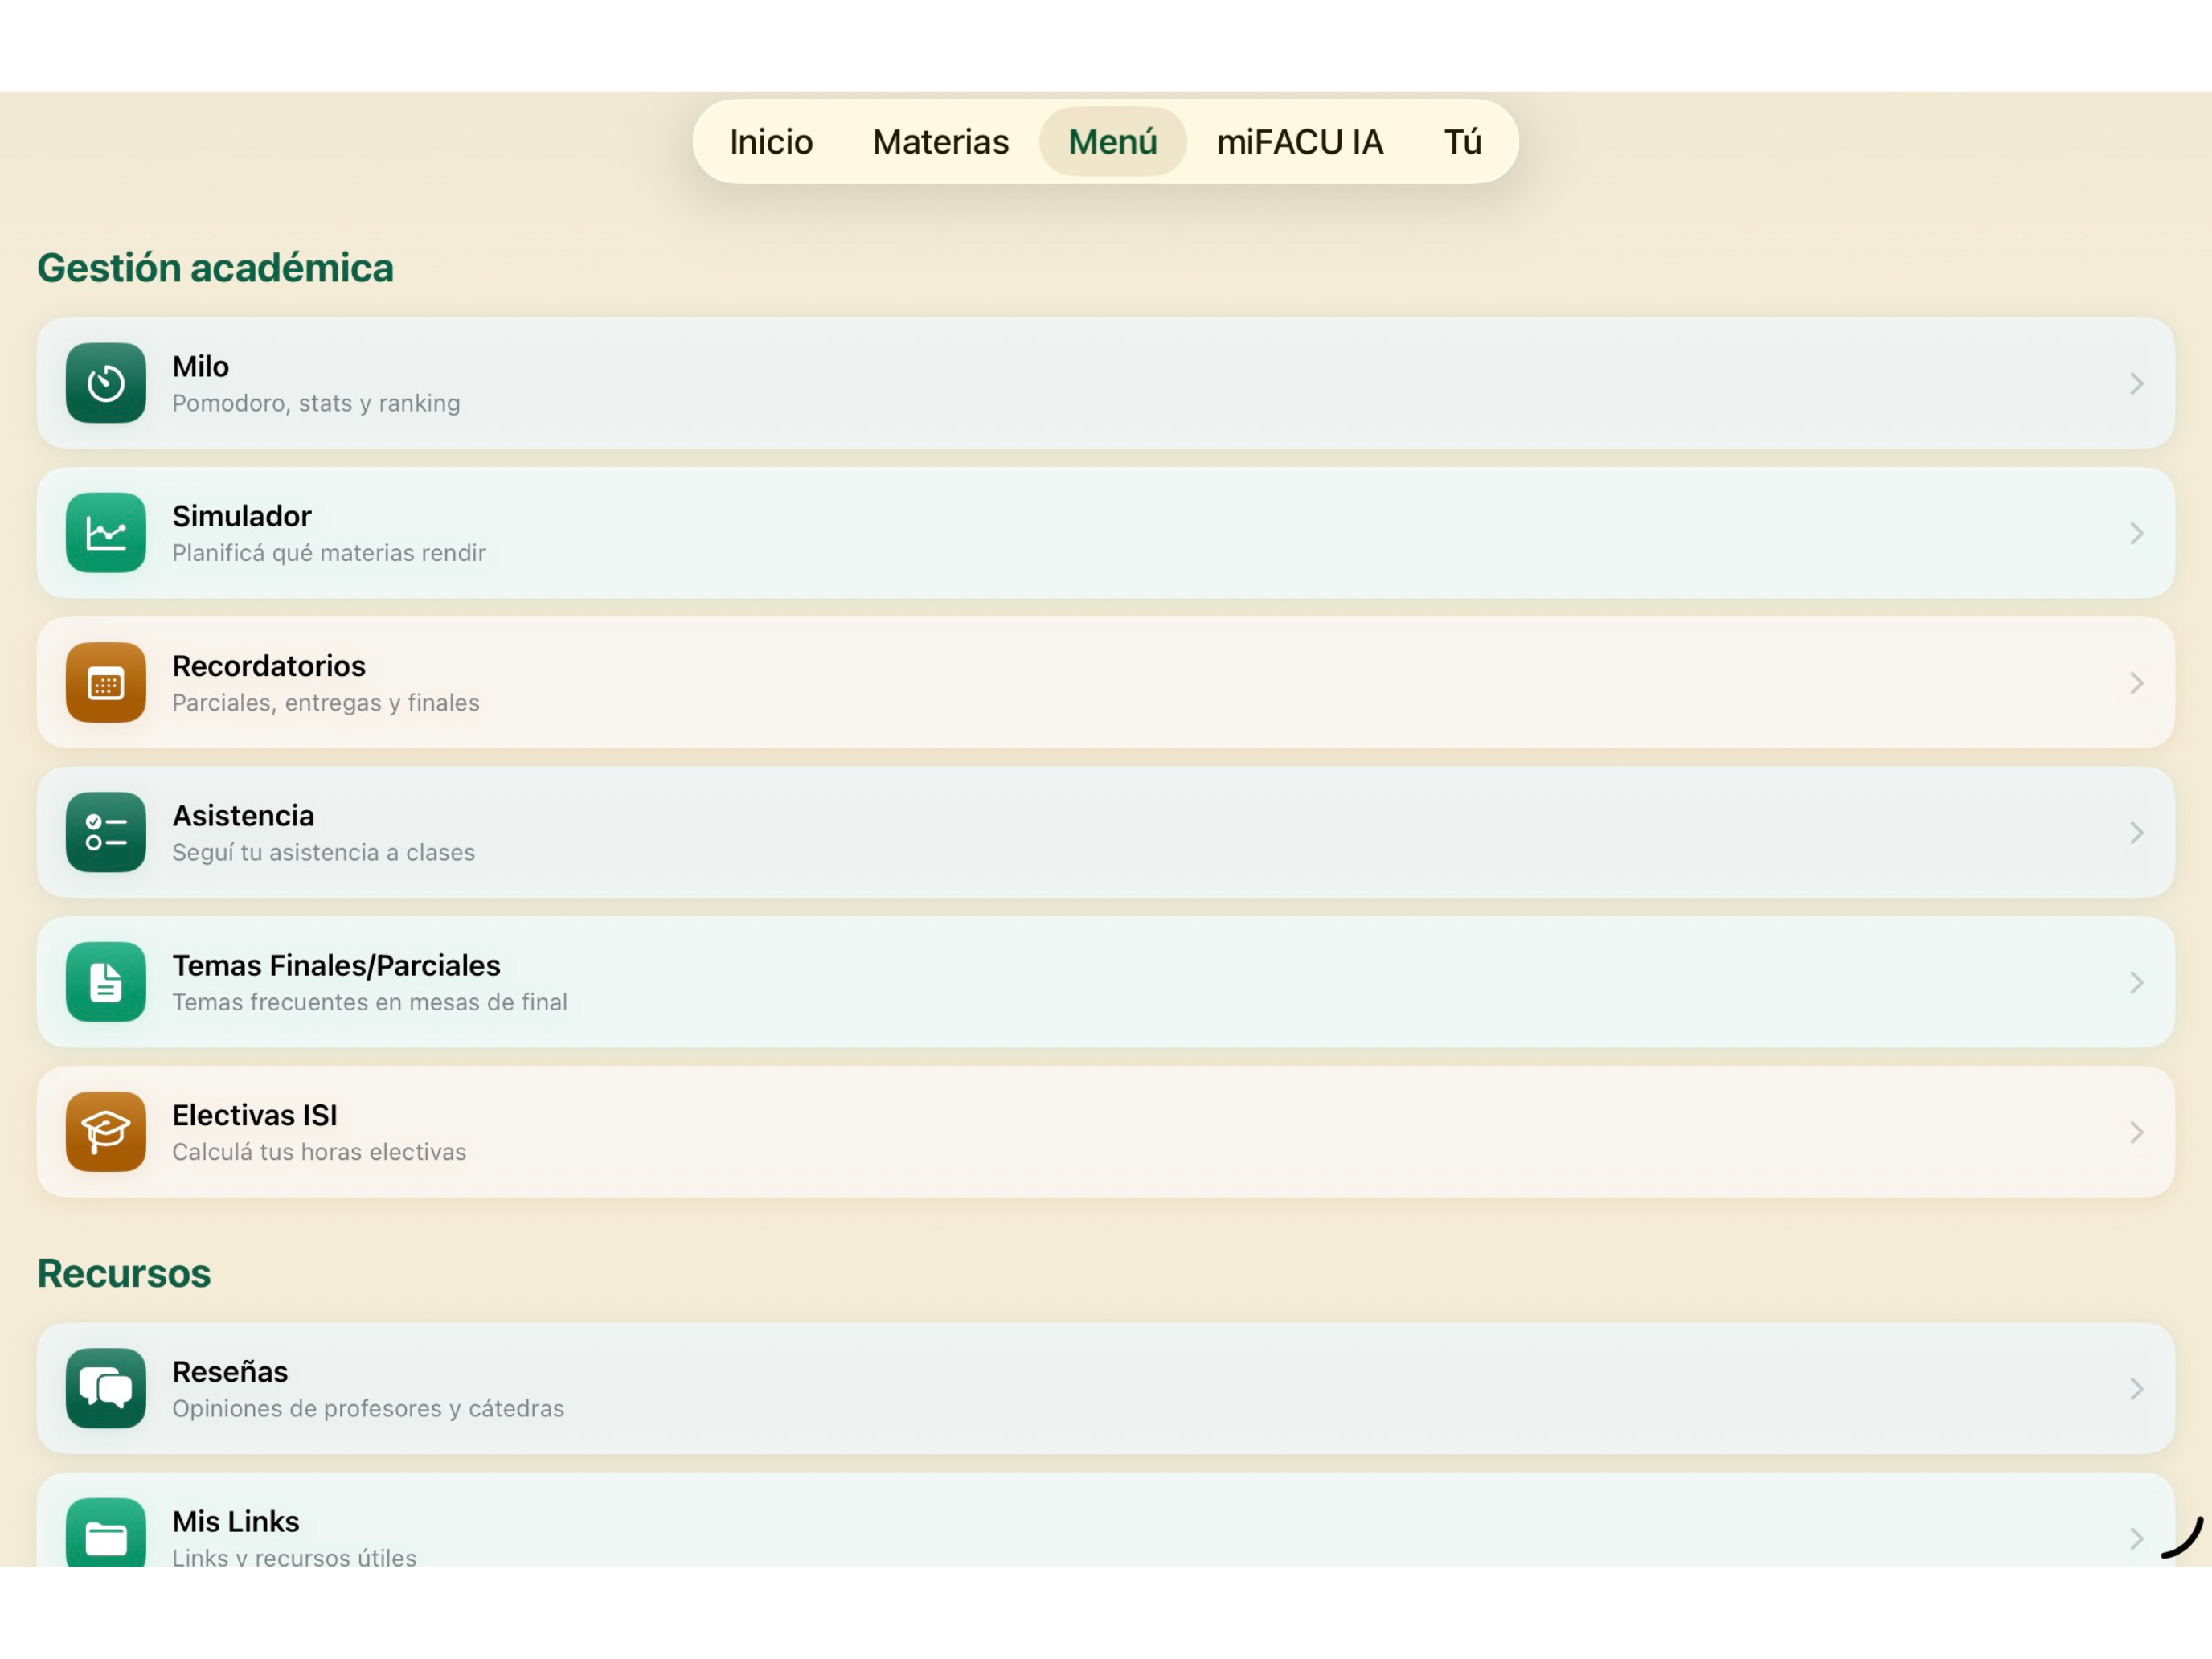
Task: Click the Reseñas row chevron arrow
Action: pos(2136,1389)
